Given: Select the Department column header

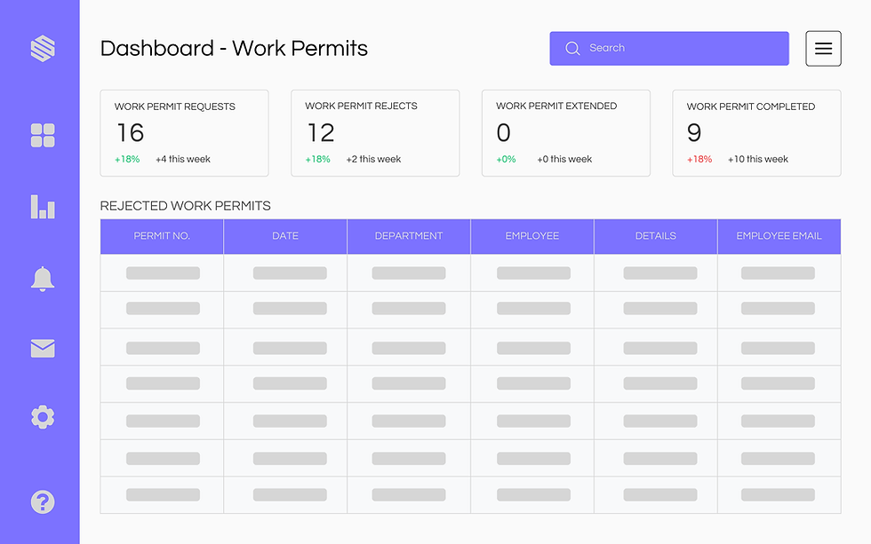Looking at the screenshot, I should click(408, 236).
